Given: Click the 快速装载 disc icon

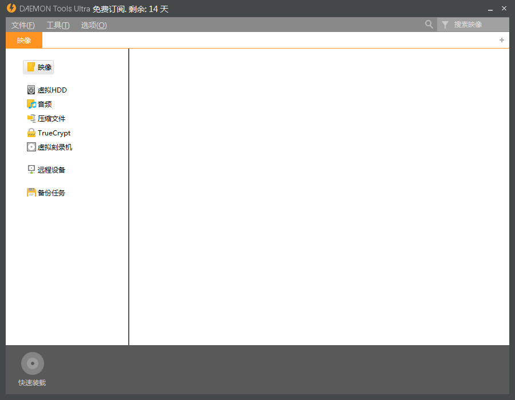Looking at the screenshot, I should tap(32, 363).
